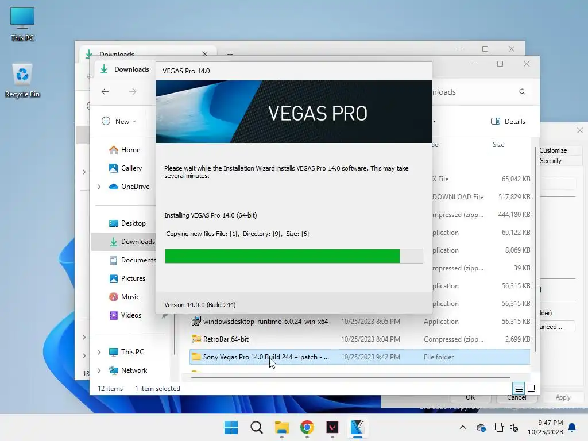Close the Downloads tab in back window
This screenshot has height=441, width=588.
tap(205, 53)
